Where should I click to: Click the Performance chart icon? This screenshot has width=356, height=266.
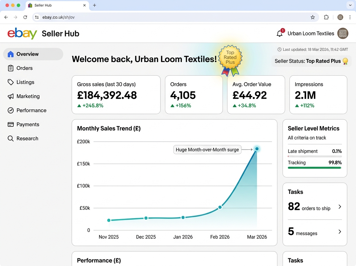pos(11,110)
